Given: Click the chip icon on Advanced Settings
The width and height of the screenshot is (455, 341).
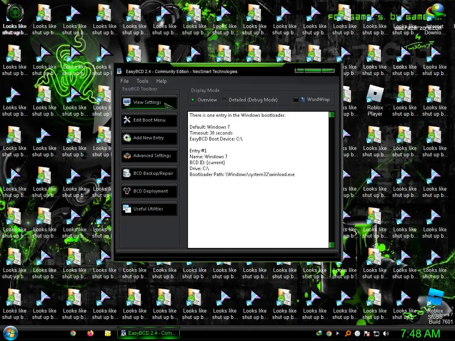Looking at the screenshot, I should click(x=127, y=156).
